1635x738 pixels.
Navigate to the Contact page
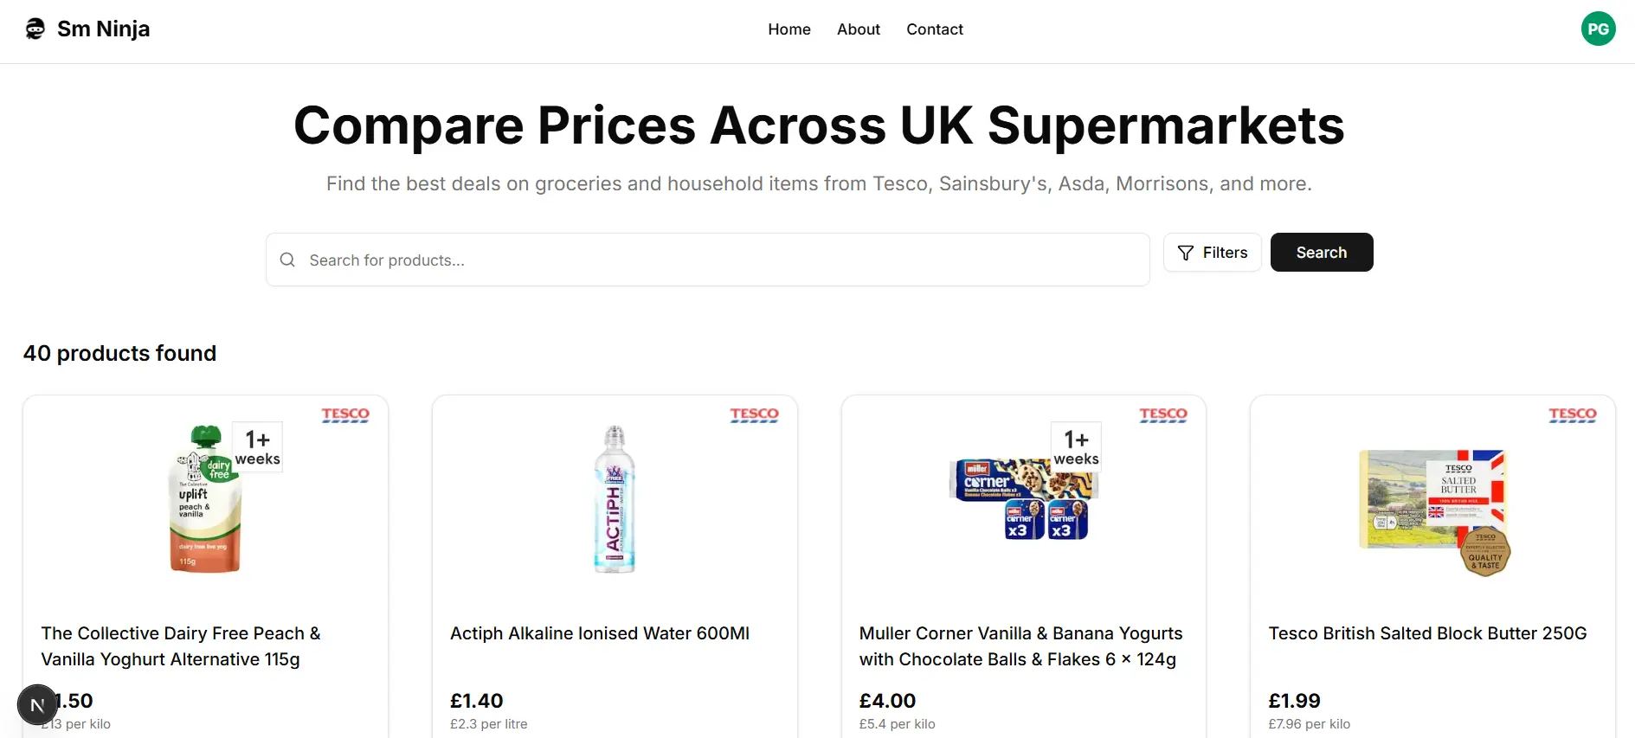(934, 29)
